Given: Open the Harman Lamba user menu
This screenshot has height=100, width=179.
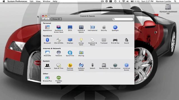Looking at the screenshot, I should (163, 1).
